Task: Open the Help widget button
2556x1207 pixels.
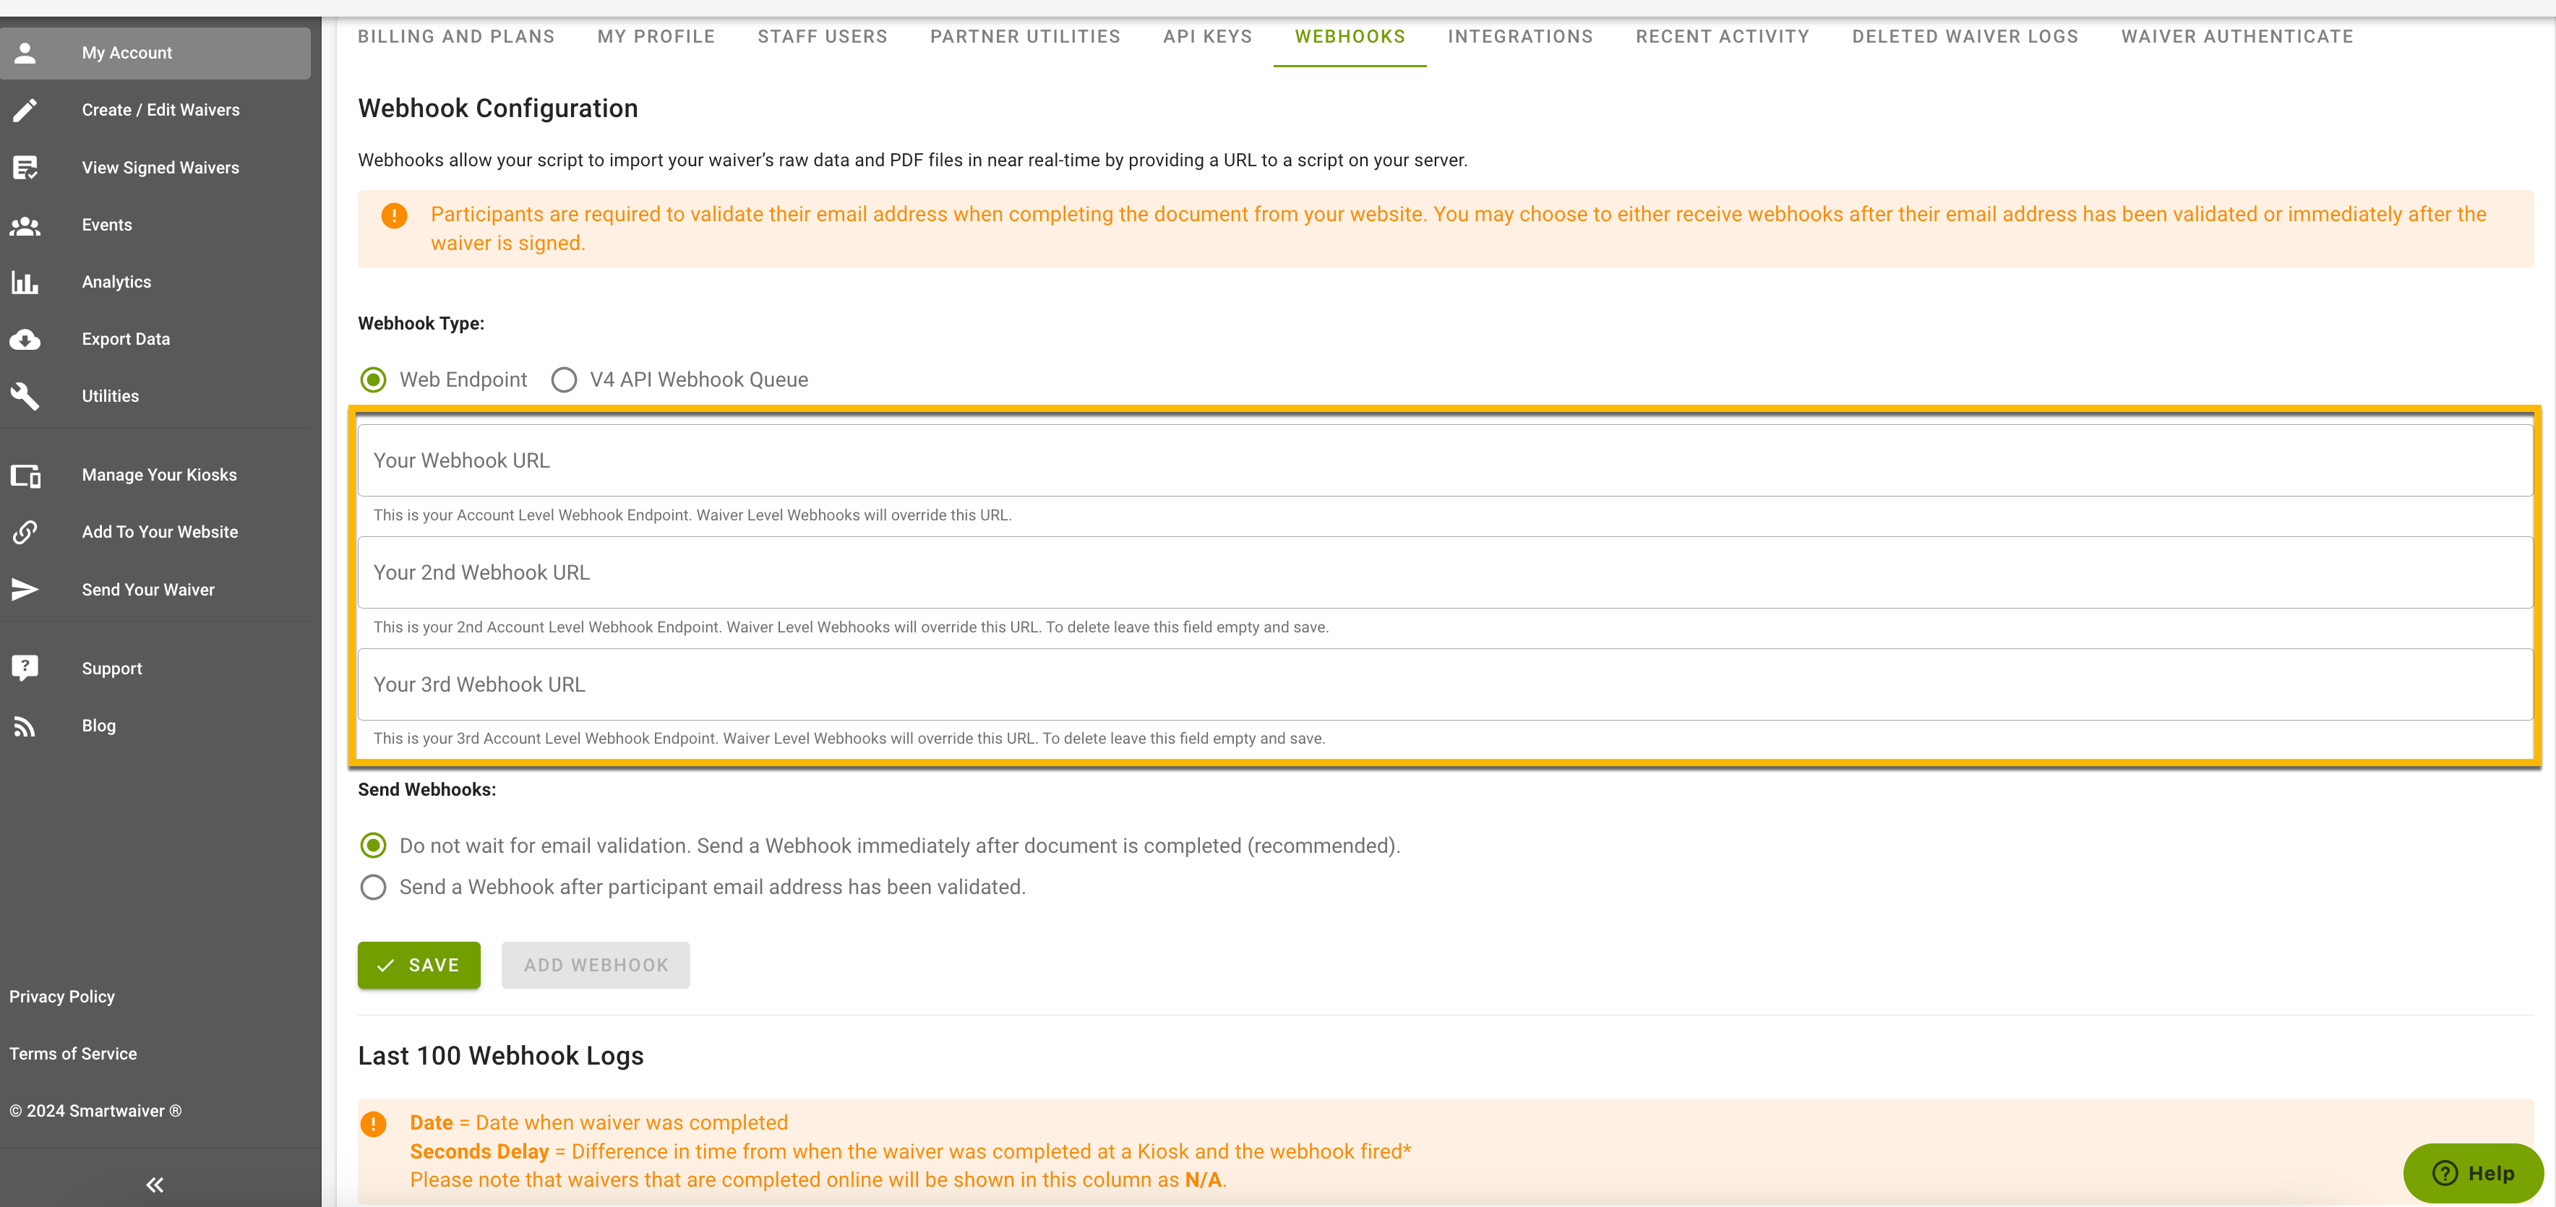Action: pos(2473,1173)
